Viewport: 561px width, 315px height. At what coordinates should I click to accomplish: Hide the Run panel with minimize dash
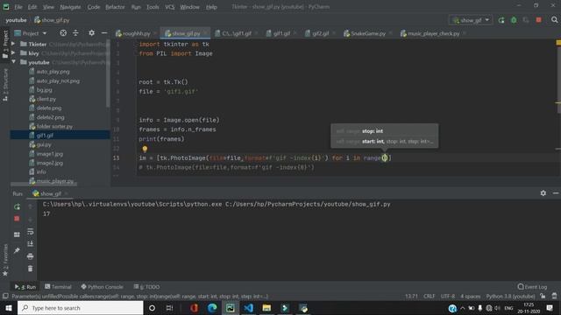coord(555,192)
